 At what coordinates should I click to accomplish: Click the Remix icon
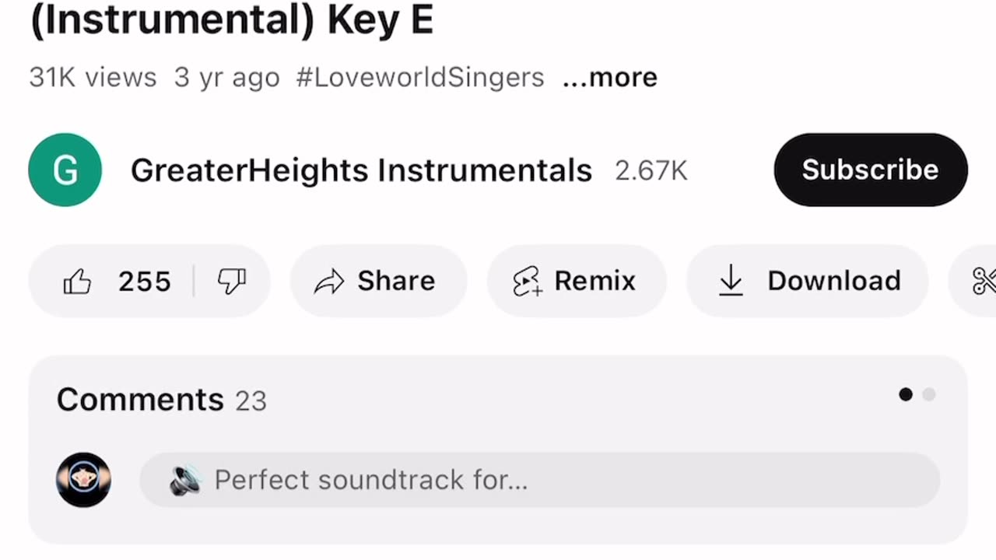pos(527,282)
